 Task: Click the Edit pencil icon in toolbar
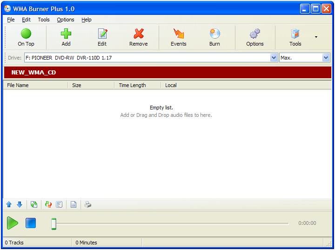click(102, 34)
